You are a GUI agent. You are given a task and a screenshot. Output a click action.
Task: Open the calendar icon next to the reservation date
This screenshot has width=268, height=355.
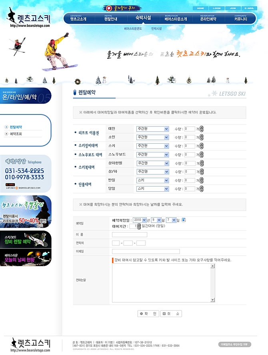[184, 220]
